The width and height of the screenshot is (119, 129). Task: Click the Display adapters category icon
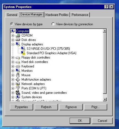click(18, 44)
